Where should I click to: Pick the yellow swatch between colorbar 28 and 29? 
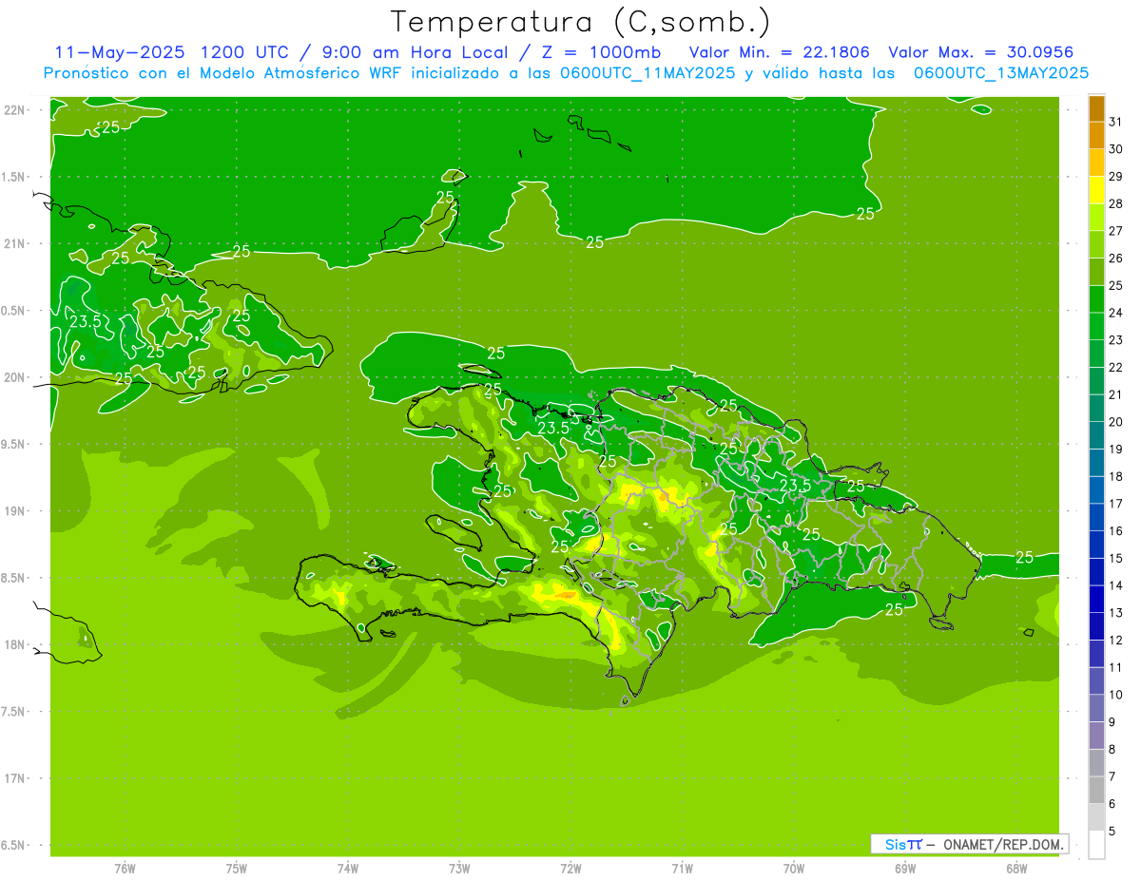[x=1096, y=190]
